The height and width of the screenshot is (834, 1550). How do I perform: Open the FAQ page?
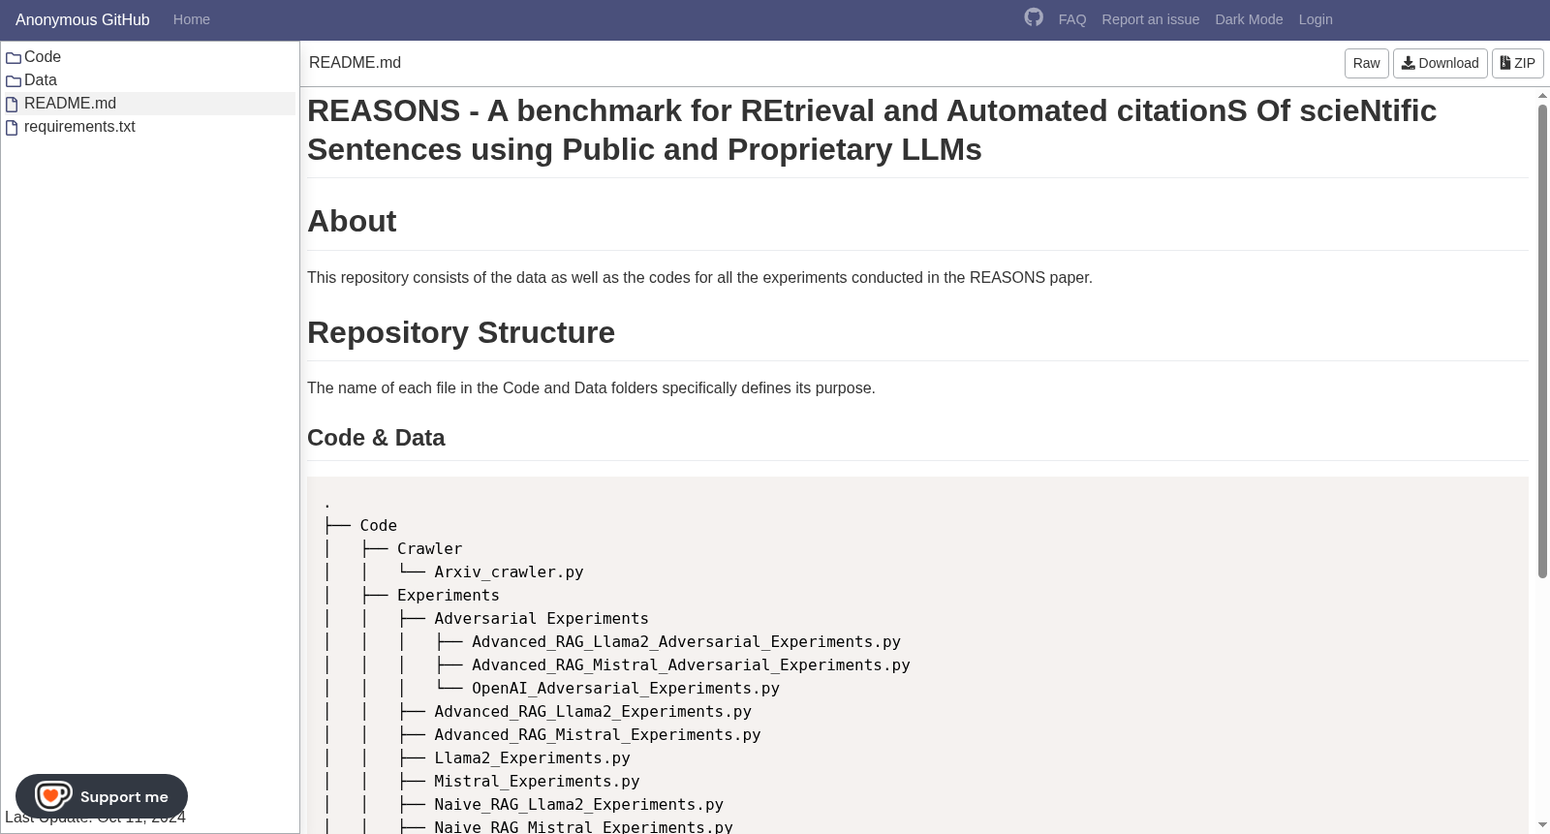[1072, 19]
